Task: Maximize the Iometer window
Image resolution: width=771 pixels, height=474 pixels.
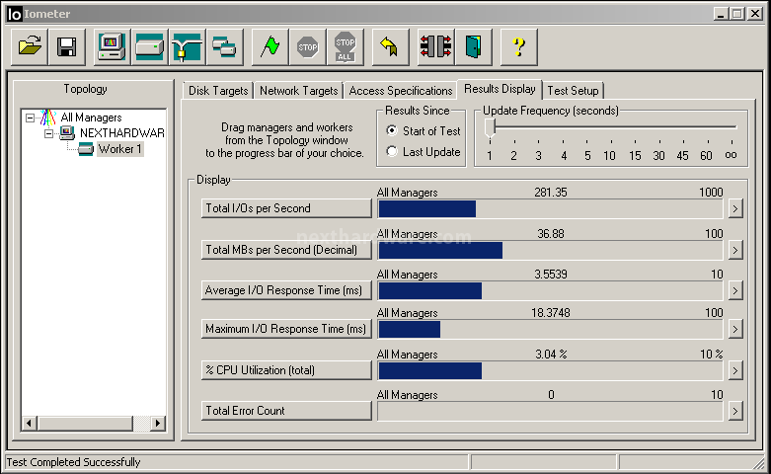Action: tap(736, 14)
